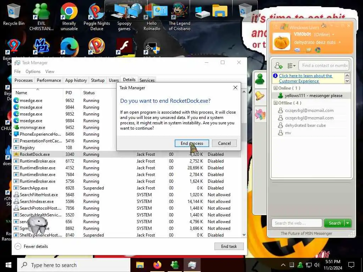Click the Task Manager vertical scrollbar down arrow
The width and height of the screenshot is (363, 272).
tap(244, 235)
